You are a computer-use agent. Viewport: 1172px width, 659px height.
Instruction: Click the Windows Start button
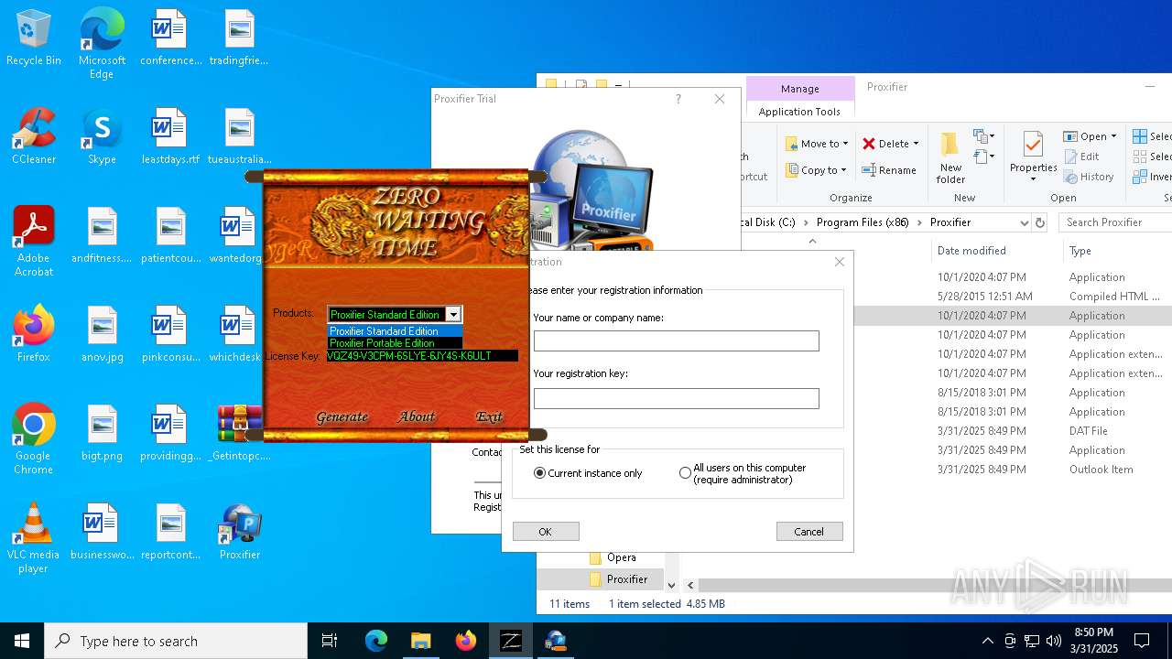click(22, 641)
